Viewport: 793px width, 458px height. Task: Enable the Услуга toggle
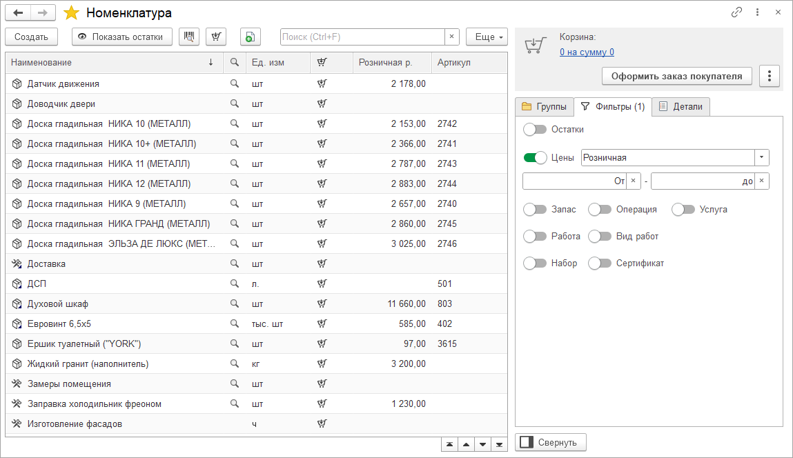coord(683,209)
